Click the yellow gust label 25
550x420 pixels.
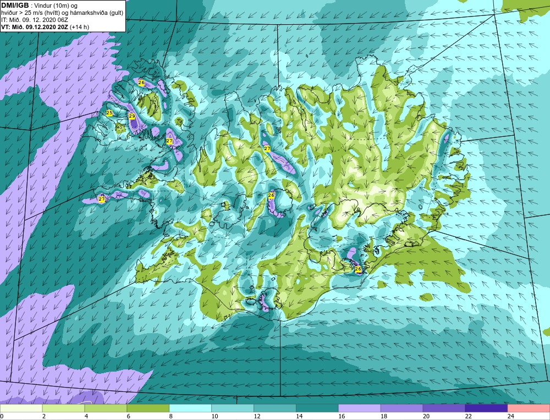(109, 113)
